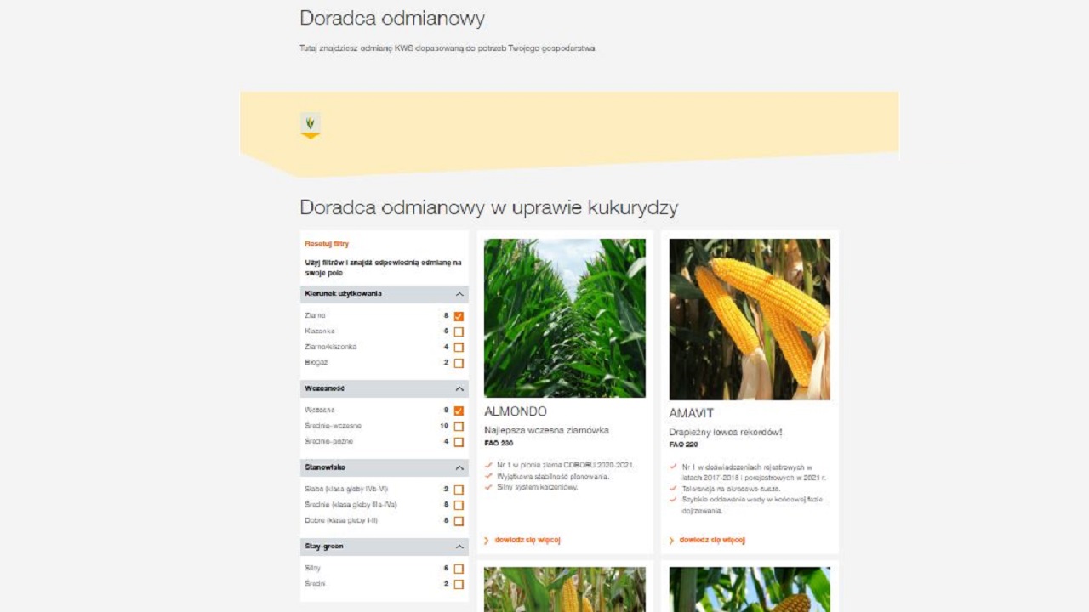Uncheck the Wczesna earliness checkbox
The height and width of the screenshot is (612, 1089).
click(x=459, y=411)
